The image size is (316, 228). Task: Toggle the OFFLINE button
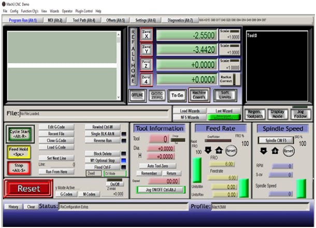137,95
